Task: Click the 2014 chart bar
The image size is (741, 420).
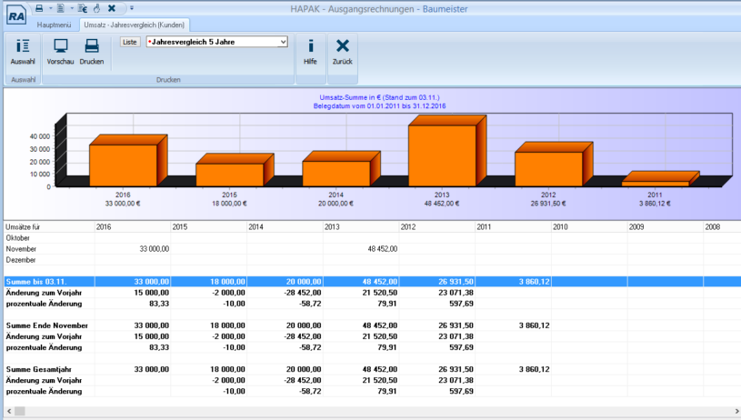Action: [336, 174]
